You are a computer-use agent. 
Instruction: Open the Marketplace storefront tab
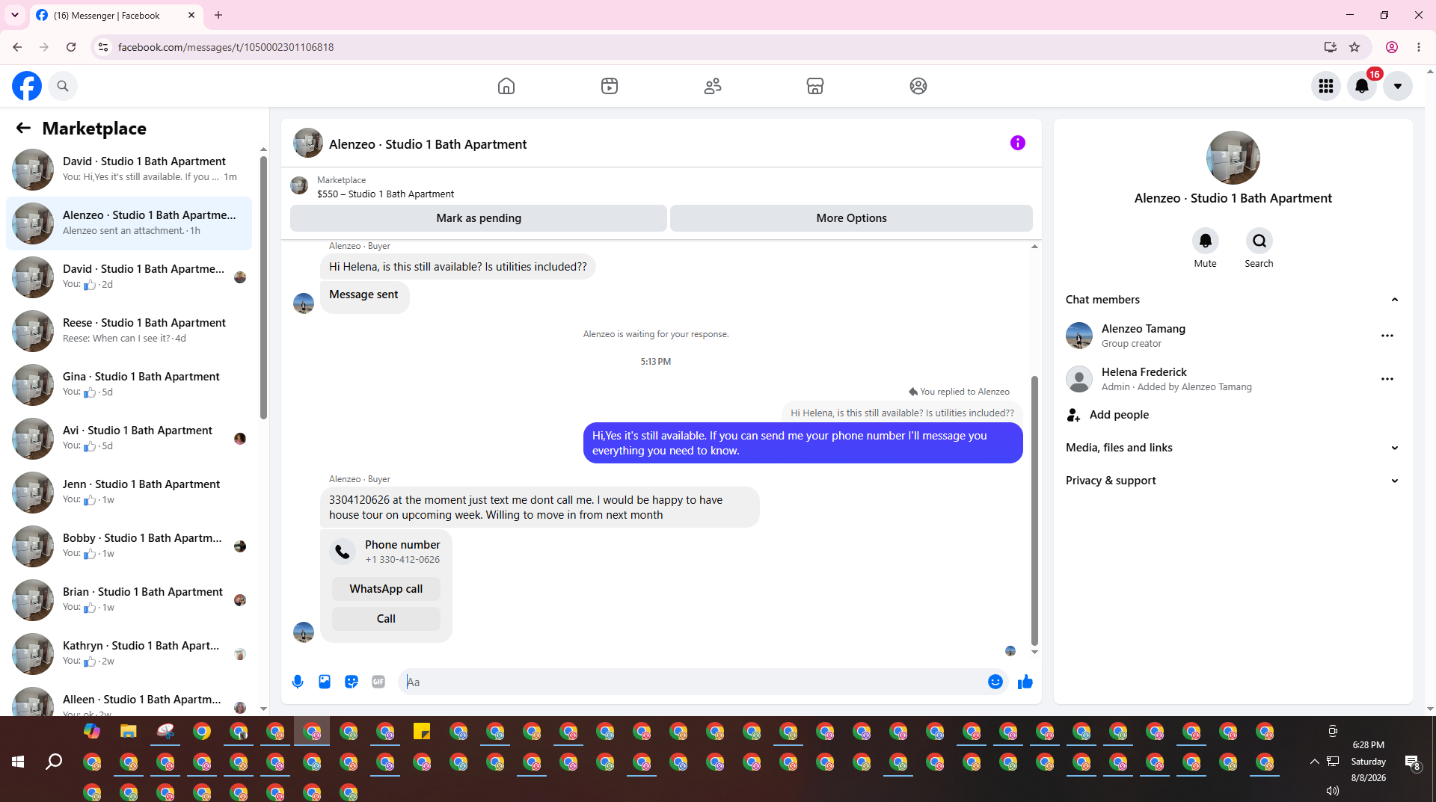pos(815,86)
